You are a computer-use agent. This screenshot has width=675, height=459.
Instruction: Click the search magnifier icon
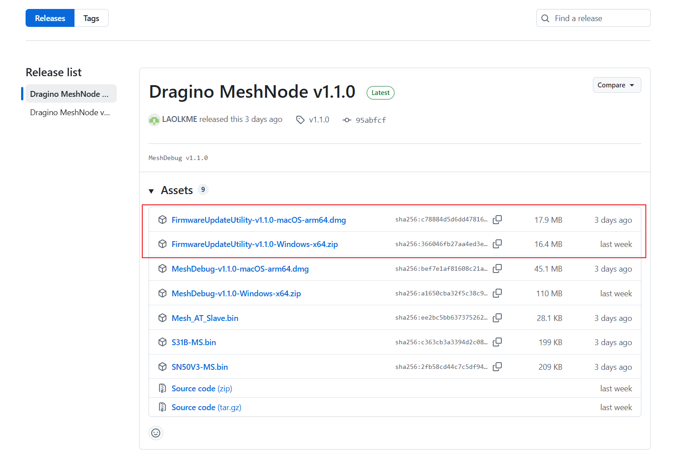tap(545, 18)
